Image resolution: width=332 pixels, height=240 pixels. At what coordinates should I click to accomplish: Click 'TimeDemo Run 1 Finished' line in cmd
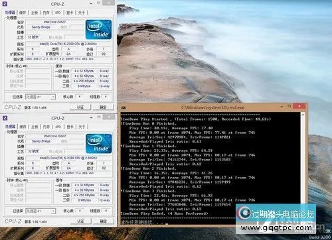coord(149,146)
